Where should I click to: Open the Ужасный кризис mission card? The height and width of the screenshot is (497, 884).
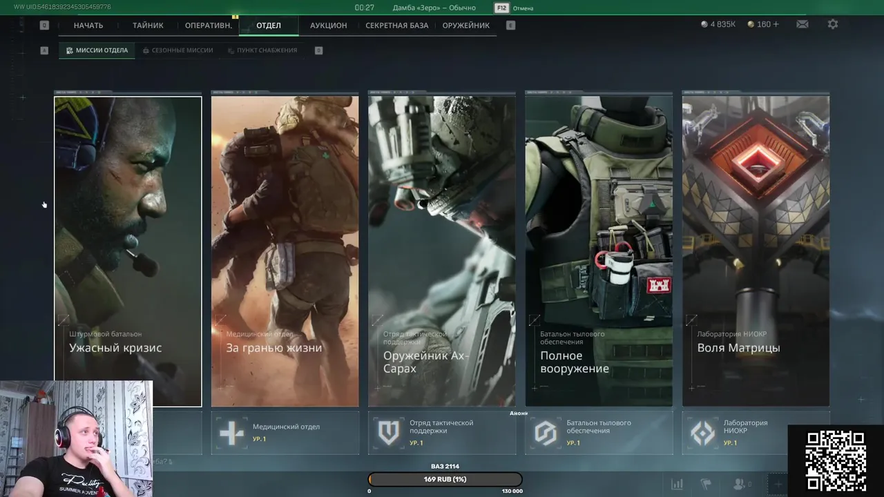[128, 251]
